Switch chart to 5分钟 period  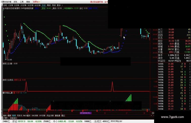coord(17,5)
